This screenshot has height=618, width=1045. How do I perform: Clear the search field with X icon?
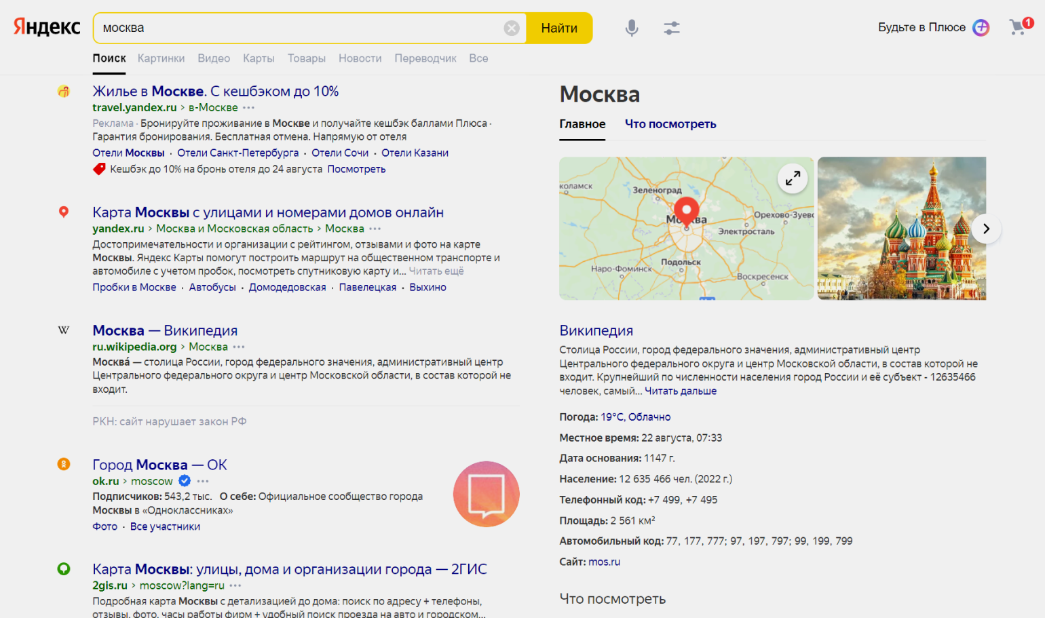(x=512, y=28)
